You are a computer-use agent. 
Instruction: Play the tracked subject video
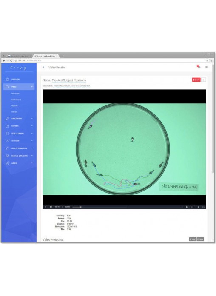coord(45,207)
